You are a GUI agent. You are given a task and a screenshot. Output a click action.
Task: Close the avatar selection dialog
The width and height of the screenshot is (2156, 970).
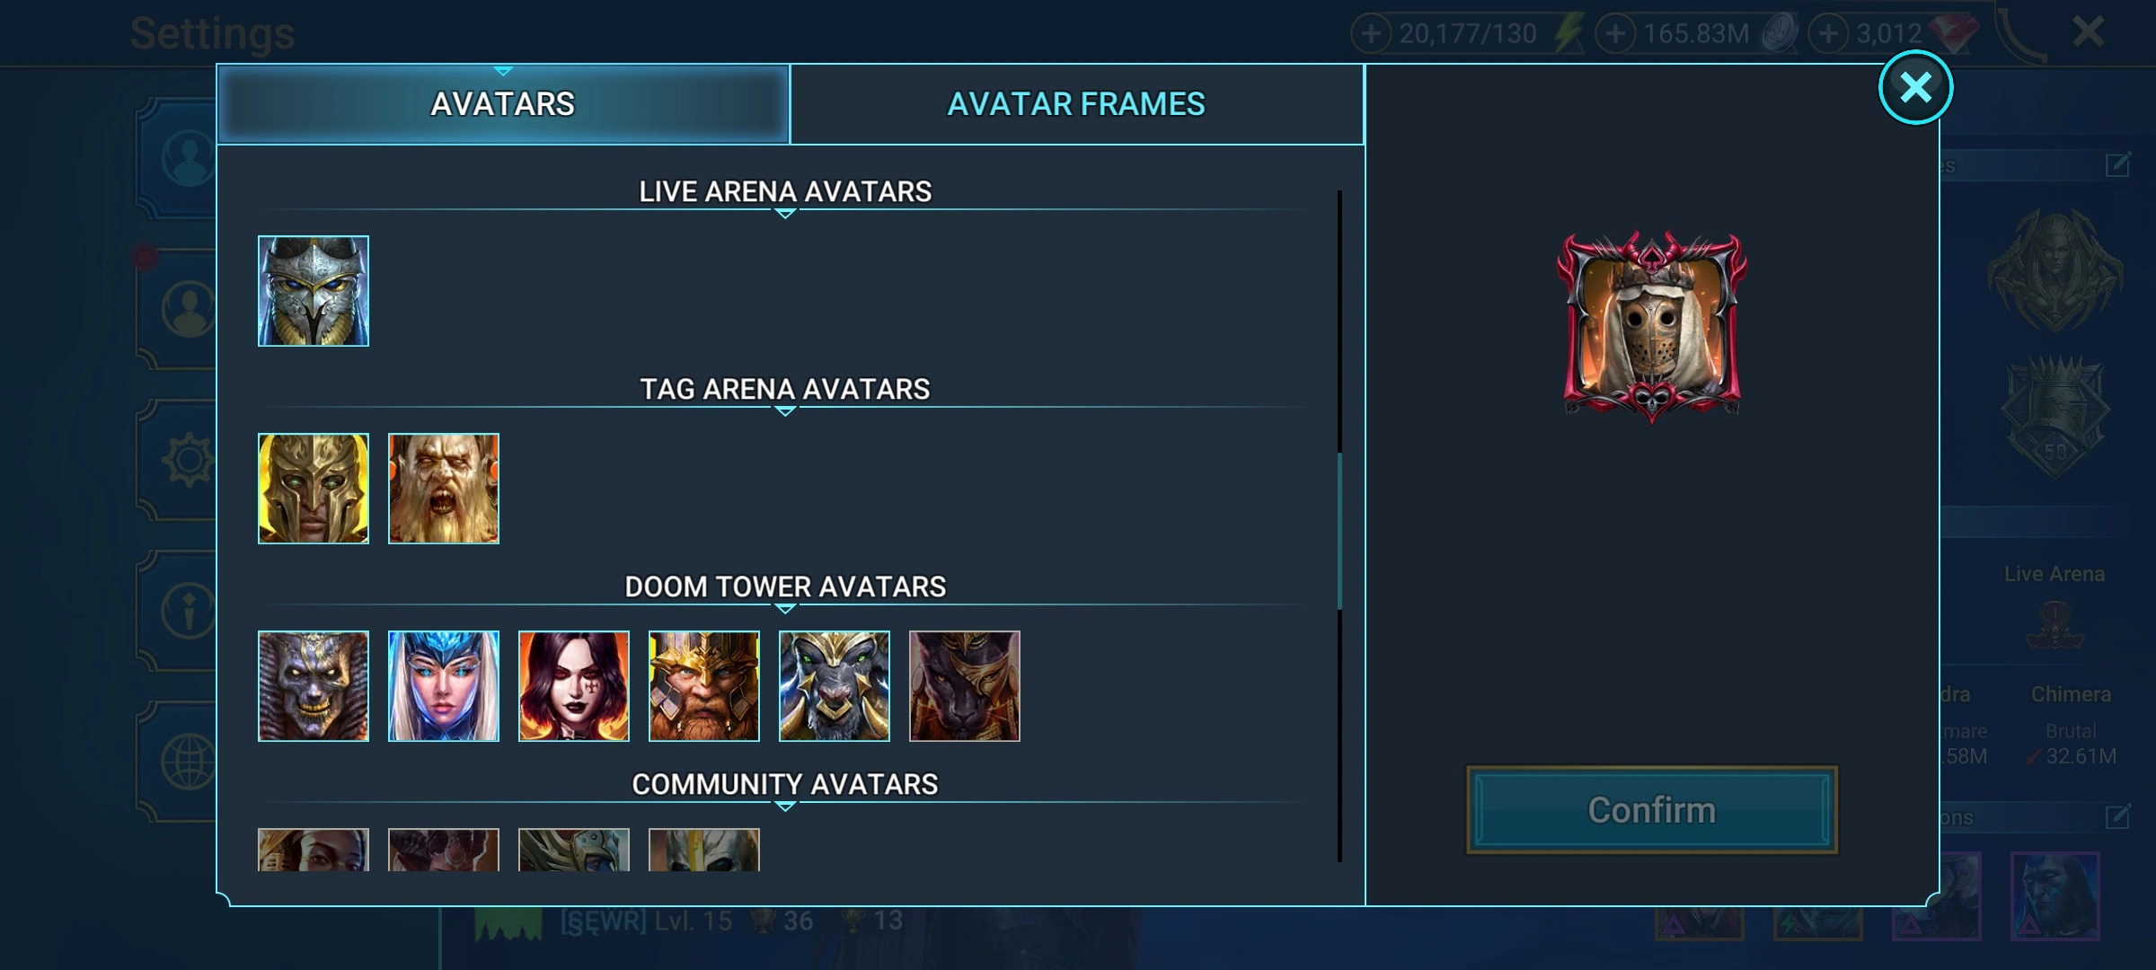[x=1916, y=87]
